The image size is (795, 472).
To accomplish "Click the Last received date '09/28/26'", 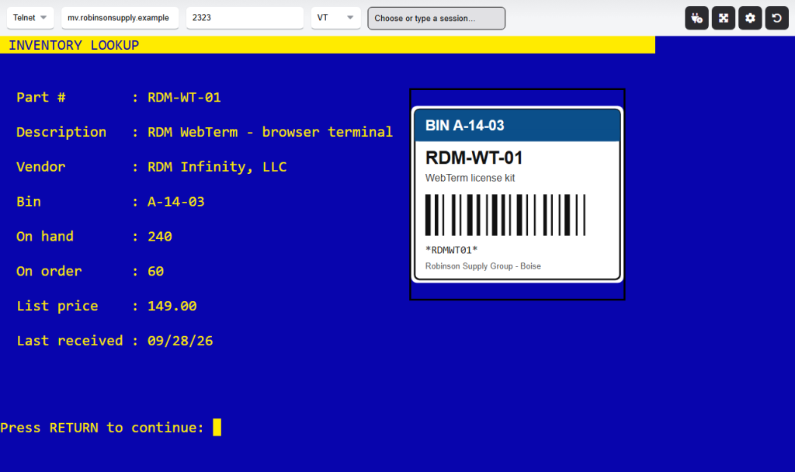I will point(180,341).
